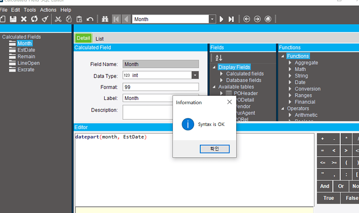Image resolution: width=359 pixels, height=213 pixels.
Task: Click the Cut scissors icon
Action: click(58, 19)
